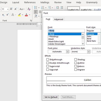This screenshot has width=101, height=101.
Task: Click the indent marker on ruler
Action: click(x=37, y=24)
